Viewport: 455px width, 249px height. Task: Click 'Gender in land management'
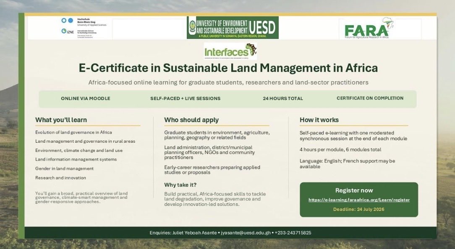(x=64, y=169)
